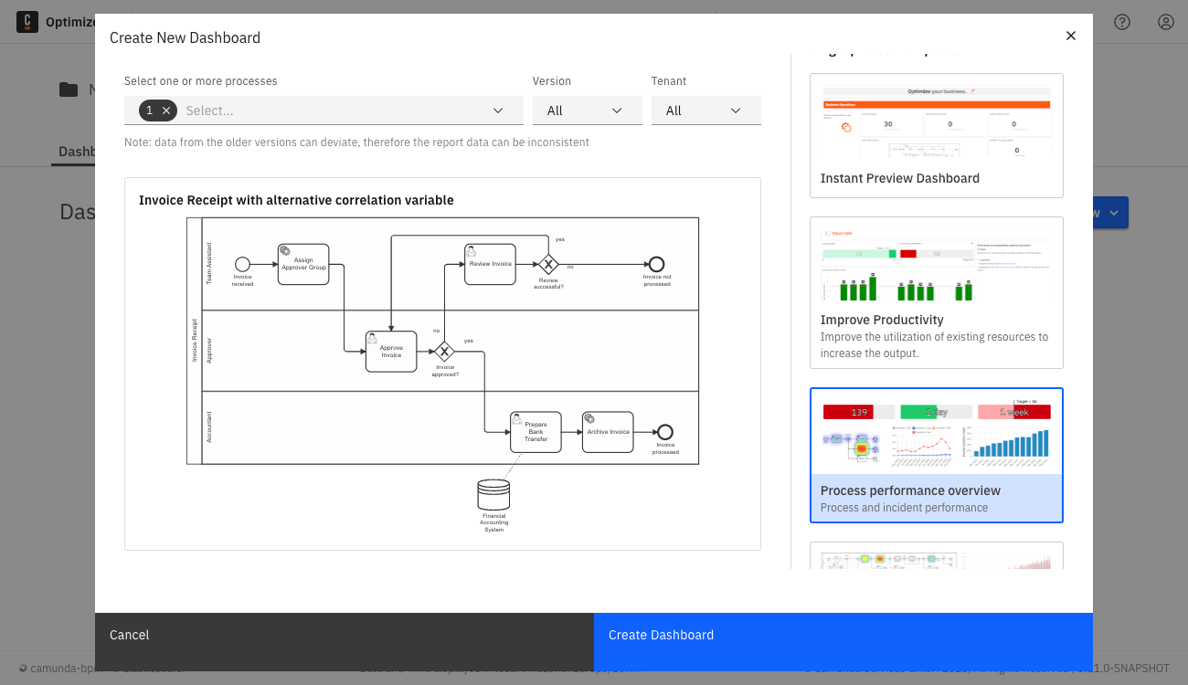The width and height of the screenshot is (1188, 685).
Task: Click the diagram title 'Invoice Receipt with alternative correlation variable'
Action: tap(296, 200)
